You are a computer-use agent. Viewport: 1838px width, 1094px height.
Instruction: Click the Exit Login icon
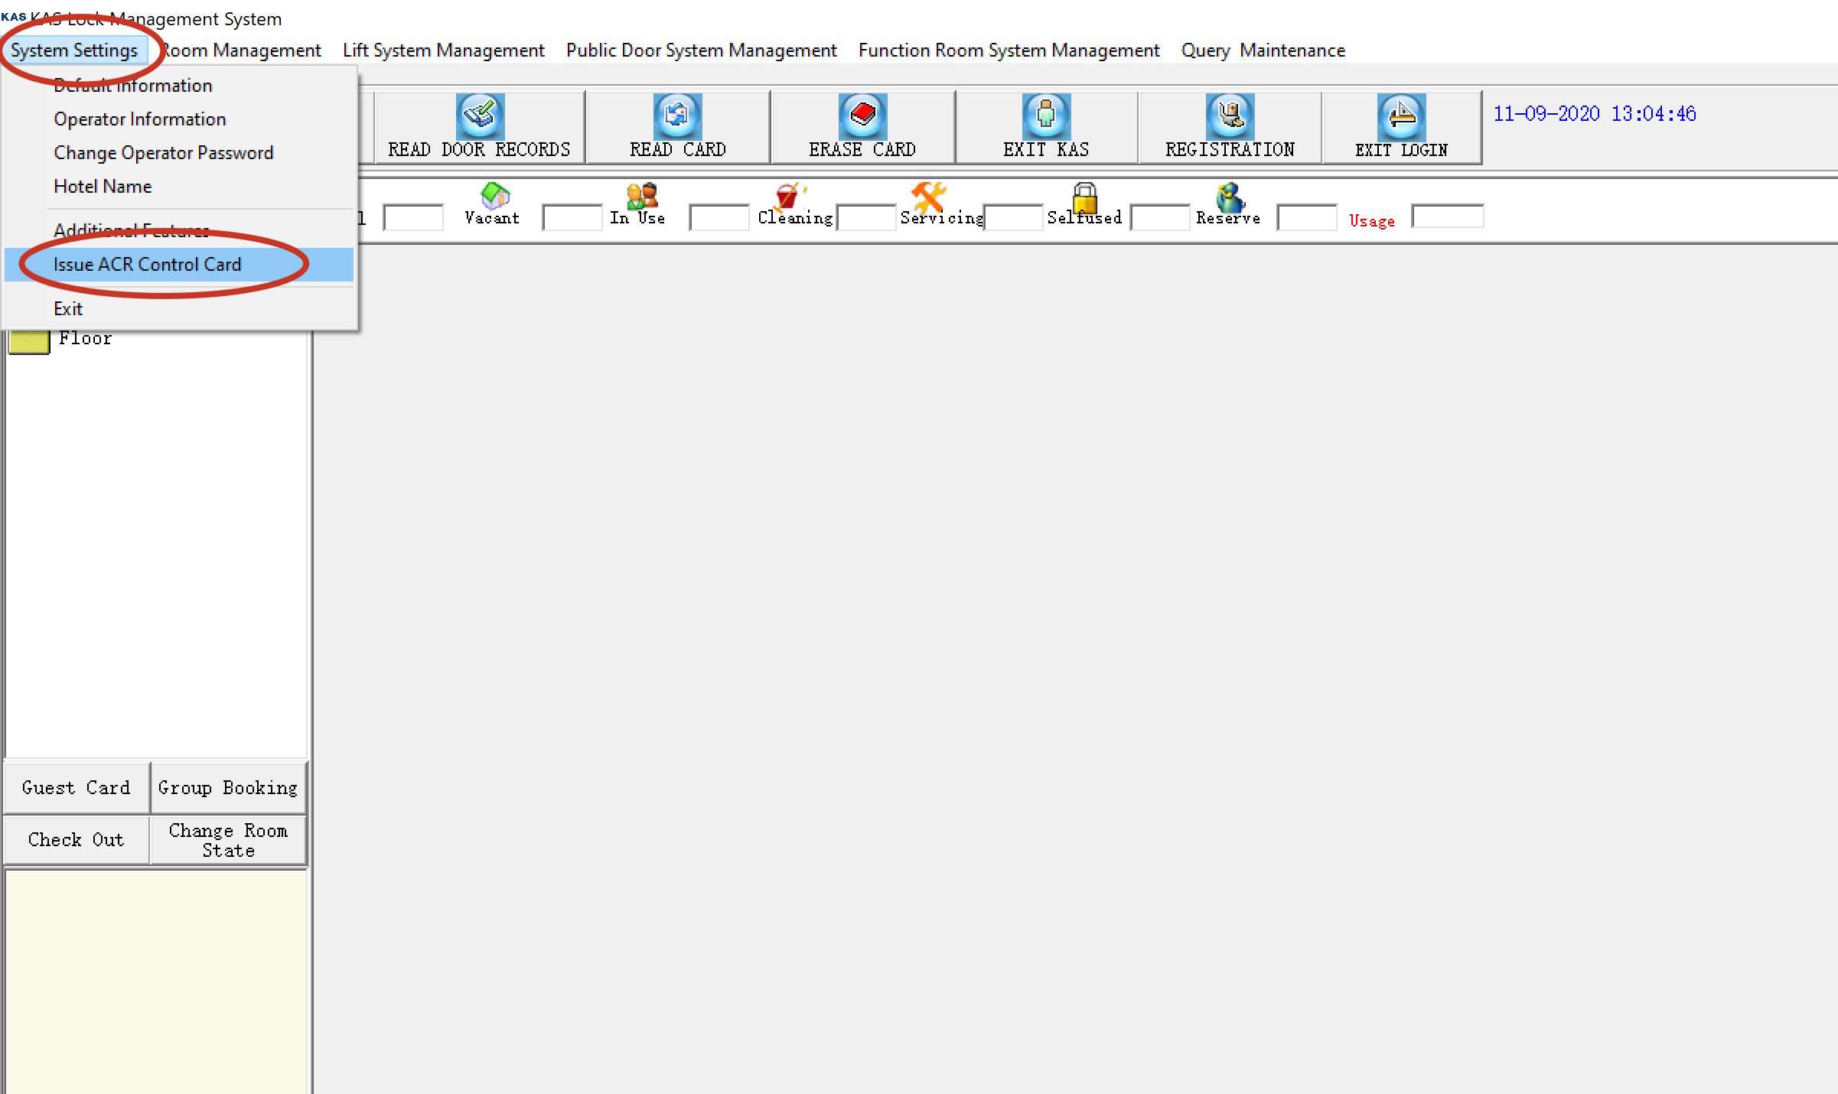pos(1401,116)
